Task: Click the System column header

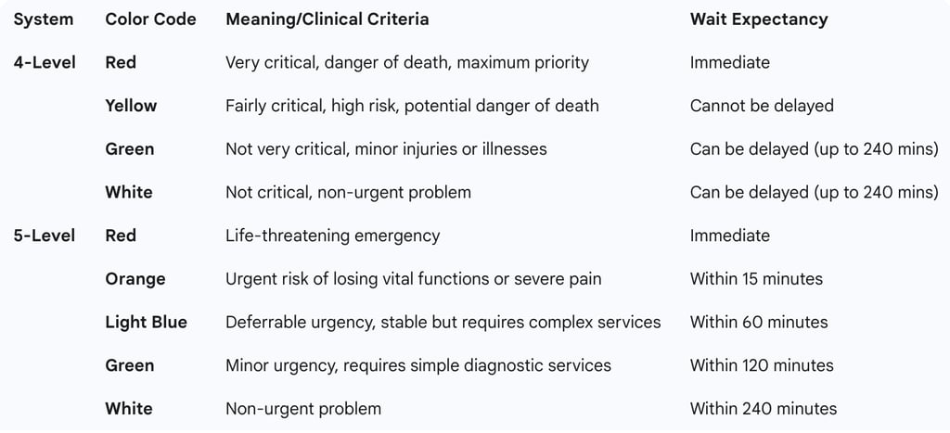Action: 45,19
